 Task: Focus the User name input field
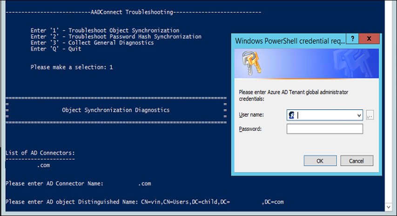click(324, 115)
